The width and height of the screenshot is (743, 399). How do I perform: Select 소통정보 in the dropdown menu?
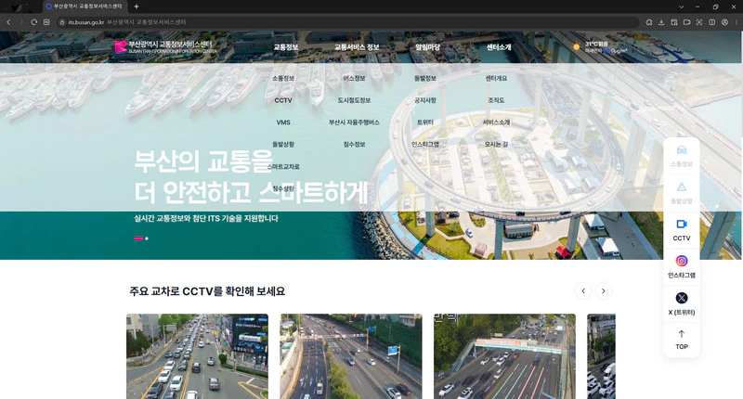click(x=283, y=79)
